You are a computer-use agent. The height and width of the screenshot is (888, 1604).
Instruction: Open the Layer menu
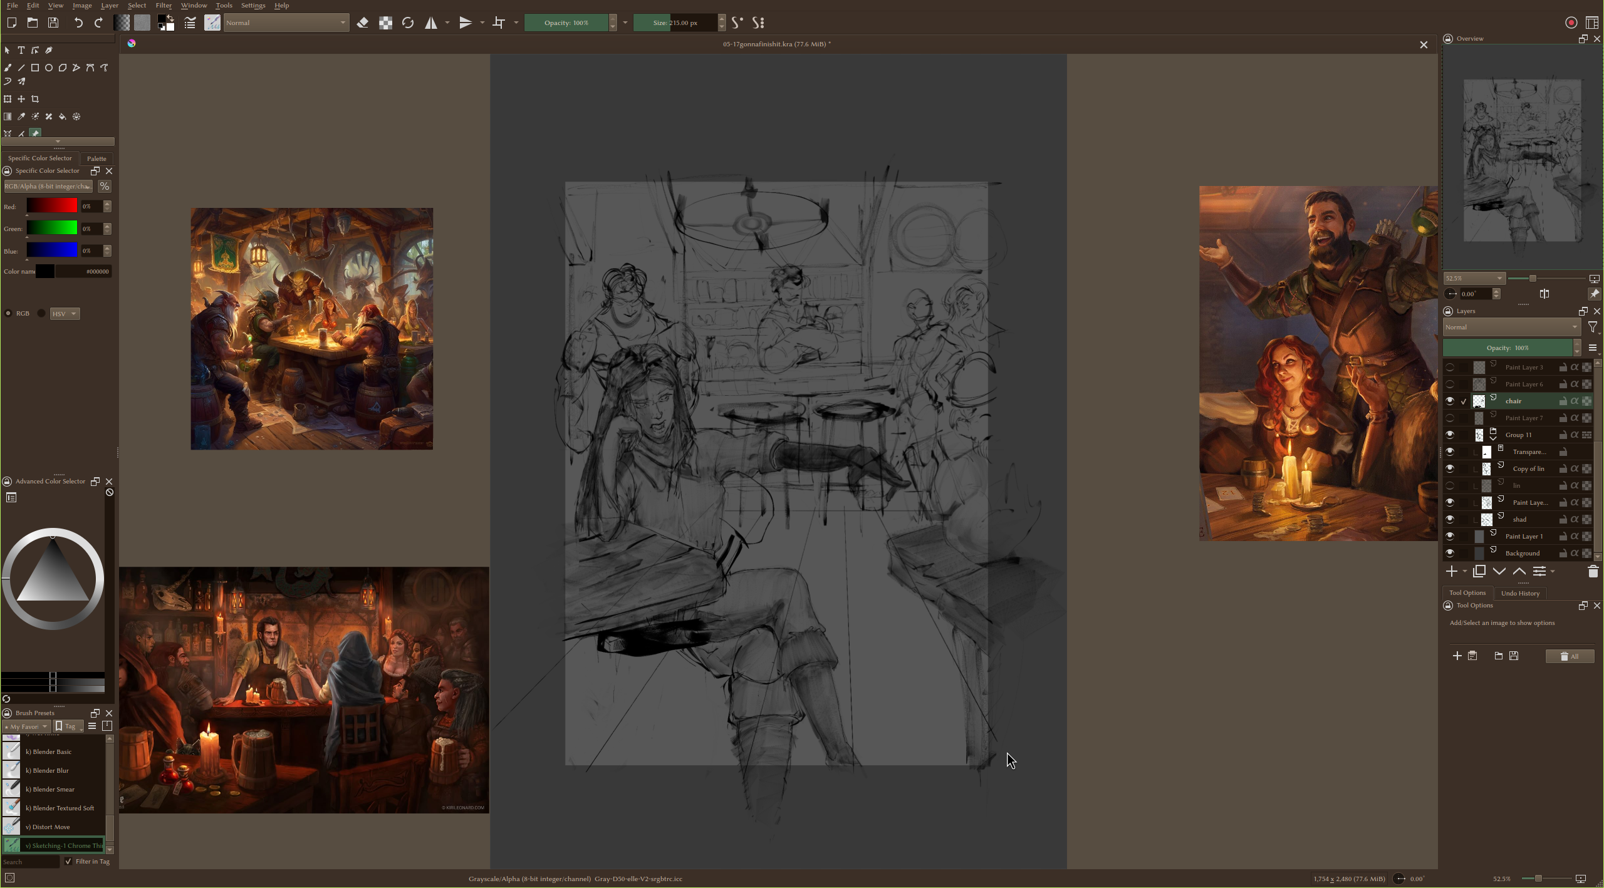[x=110, y=5]
